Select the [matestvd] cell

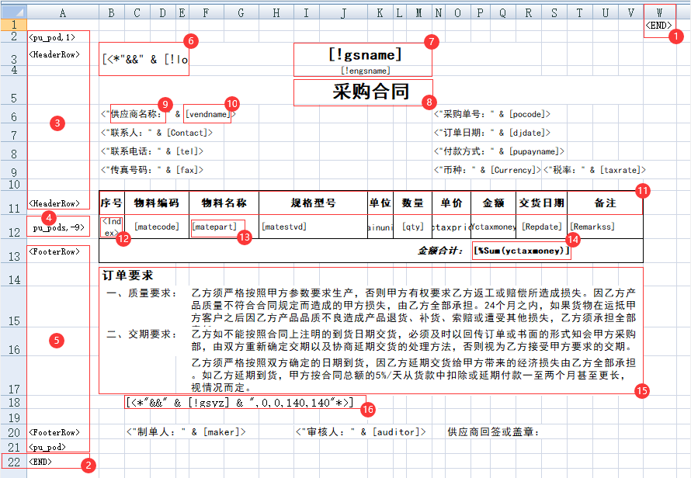[314, 227]
